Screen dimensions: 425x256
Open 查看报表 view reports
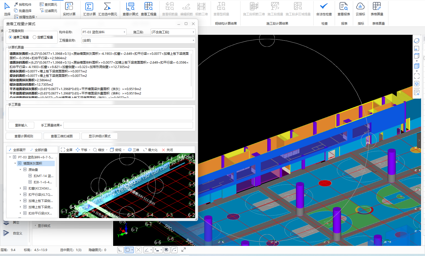[x=344, y=9]
